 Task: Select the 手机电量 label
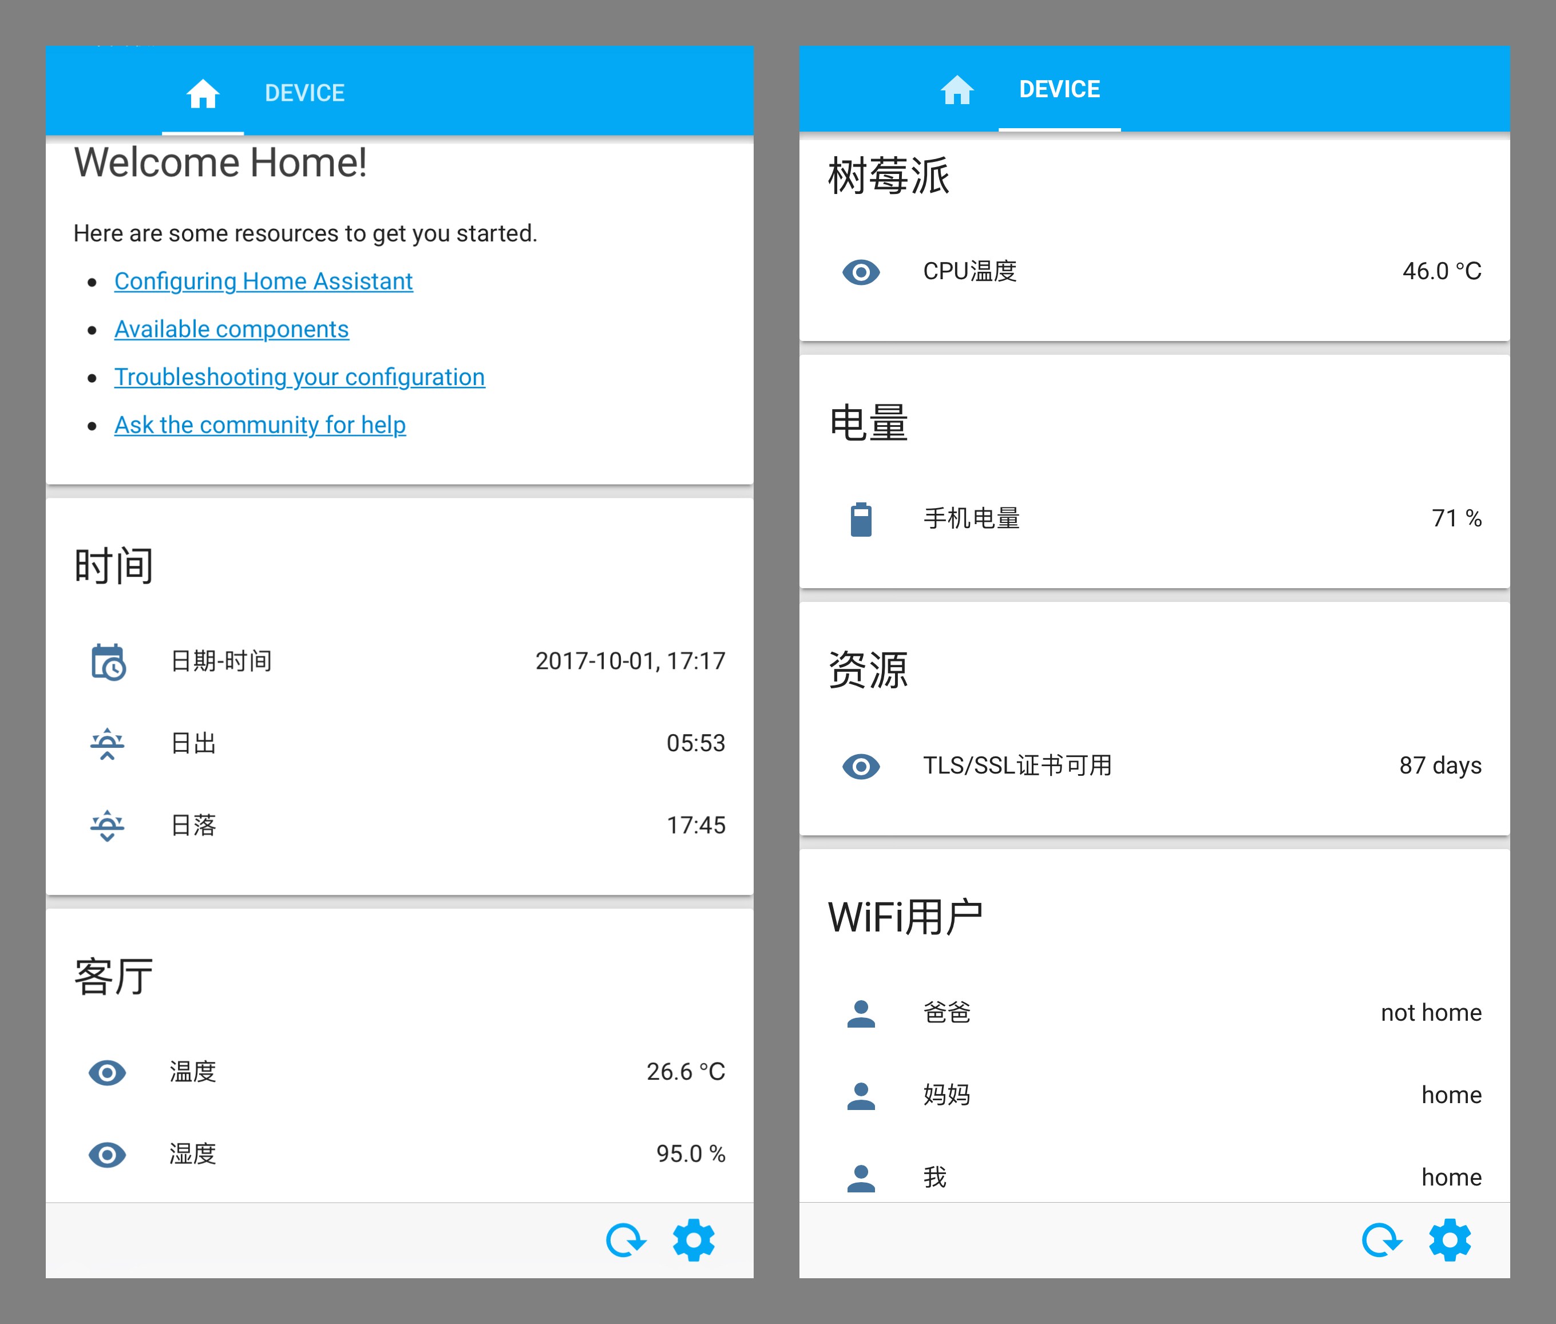tap(971, 518)
